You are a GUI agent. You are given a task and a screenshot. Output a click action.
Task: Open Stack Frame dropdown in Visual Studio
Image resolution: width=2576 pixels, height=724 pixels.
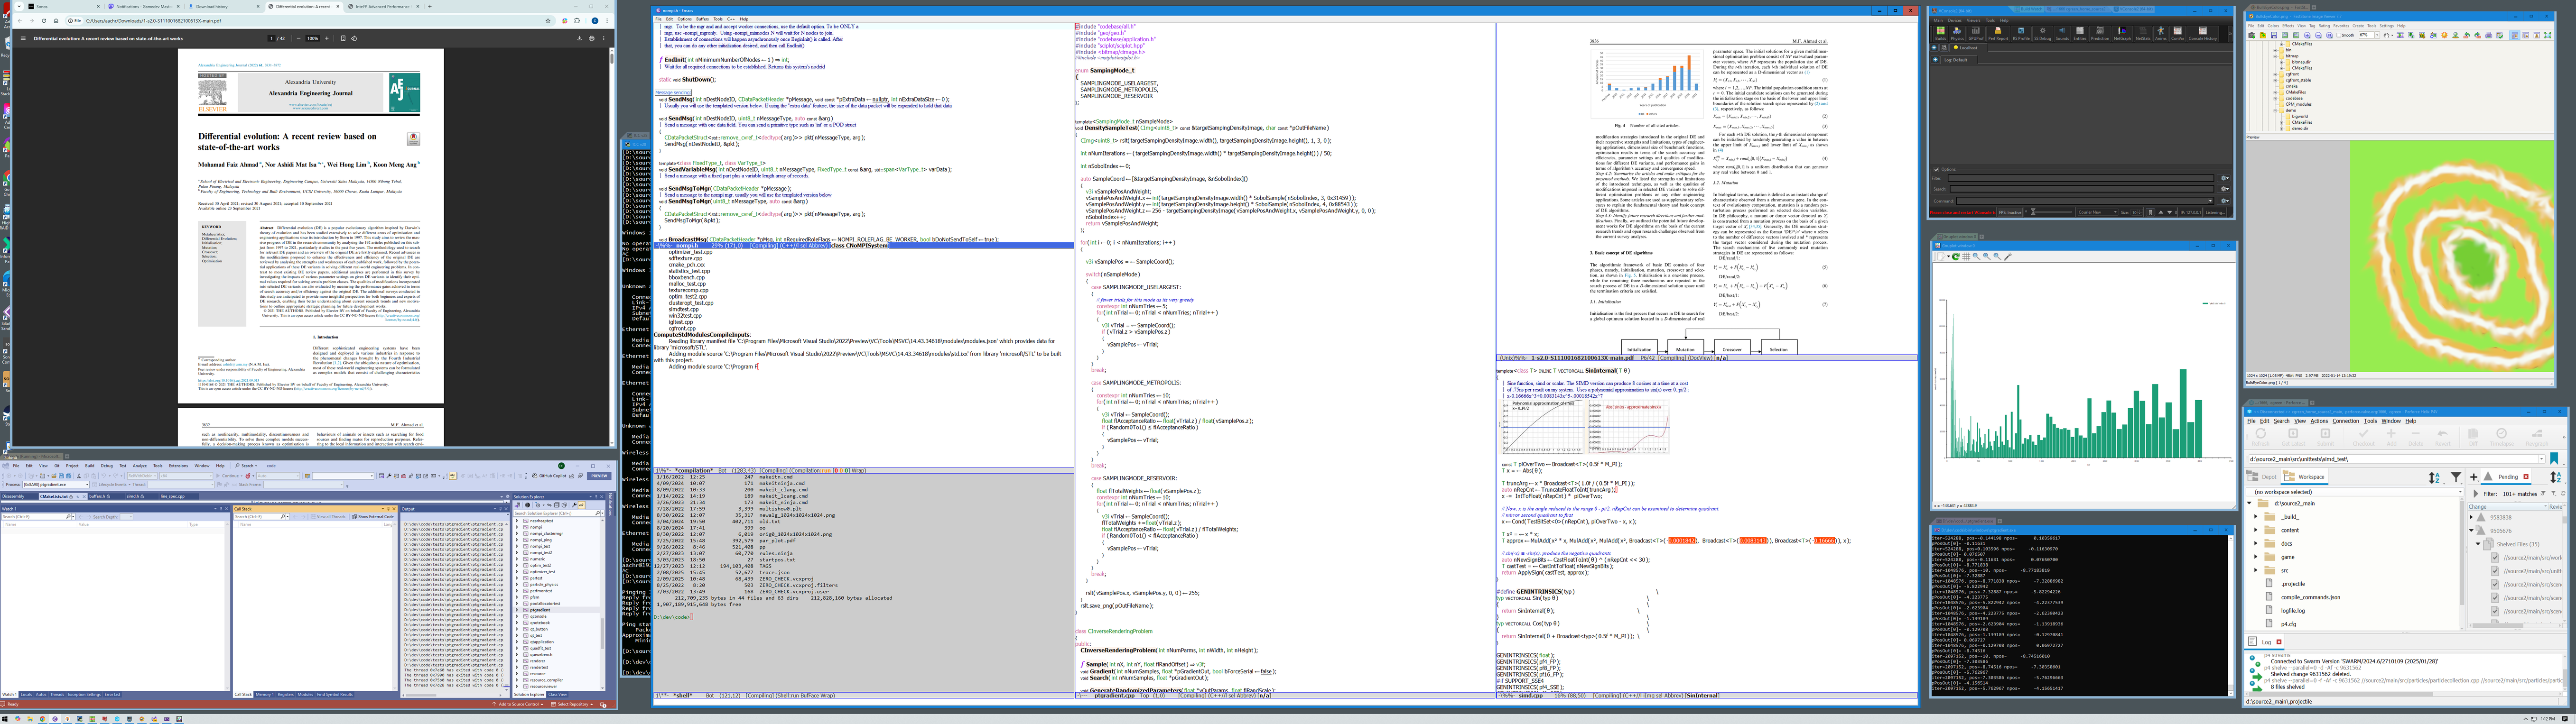tap(303, 485)
